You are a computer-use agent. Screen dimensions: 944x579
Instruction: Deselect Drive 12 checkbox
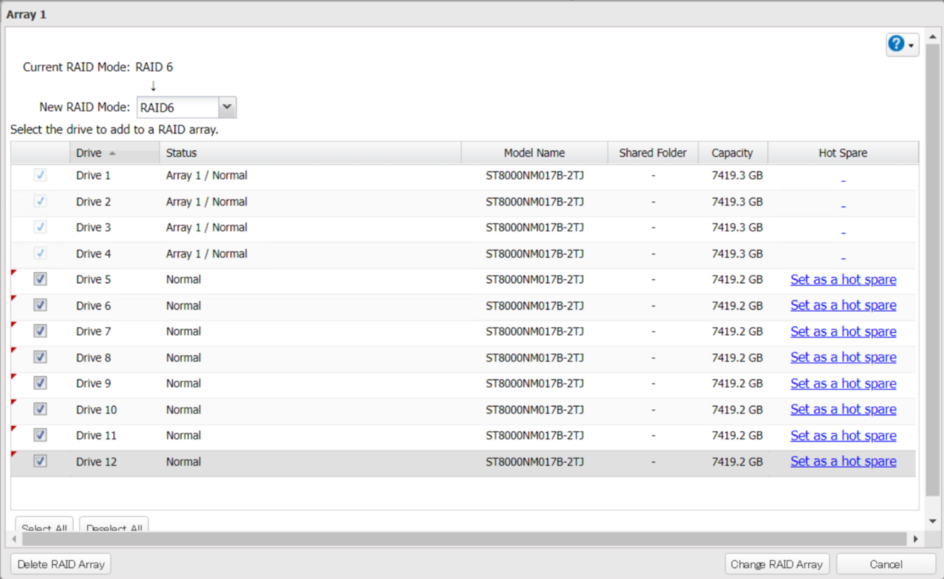click(40, 461)
